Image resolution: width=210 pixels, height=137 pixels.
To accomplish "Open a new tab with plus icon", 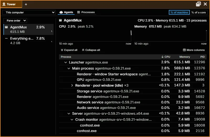I will tap(26, 4).
